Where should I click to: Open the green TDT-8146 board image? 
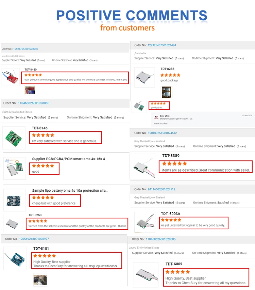click(x=14, y=138)
